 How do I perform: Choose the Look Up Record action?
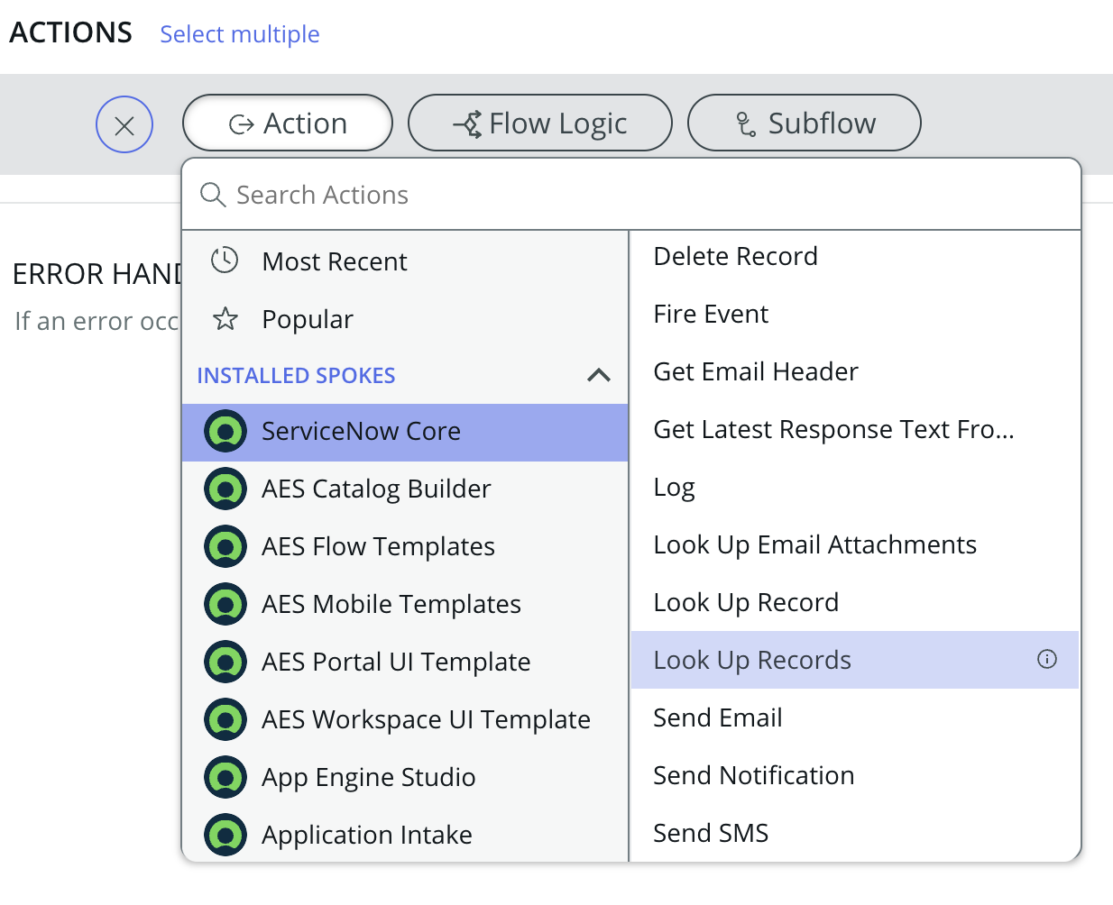(746, 602)
